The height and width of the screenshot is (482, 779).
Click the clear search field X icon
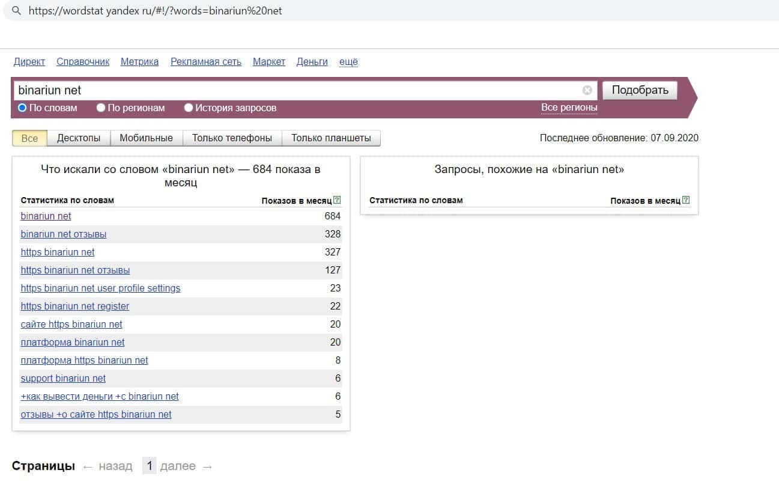[x=587, y=90]
